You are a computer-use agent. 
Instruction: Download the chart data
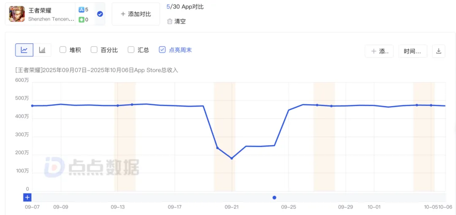click(439, 51)
